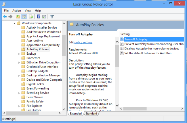Click tree pane horizontal scroll right arrow
The image size is (187, 123).
pos(60,113)
